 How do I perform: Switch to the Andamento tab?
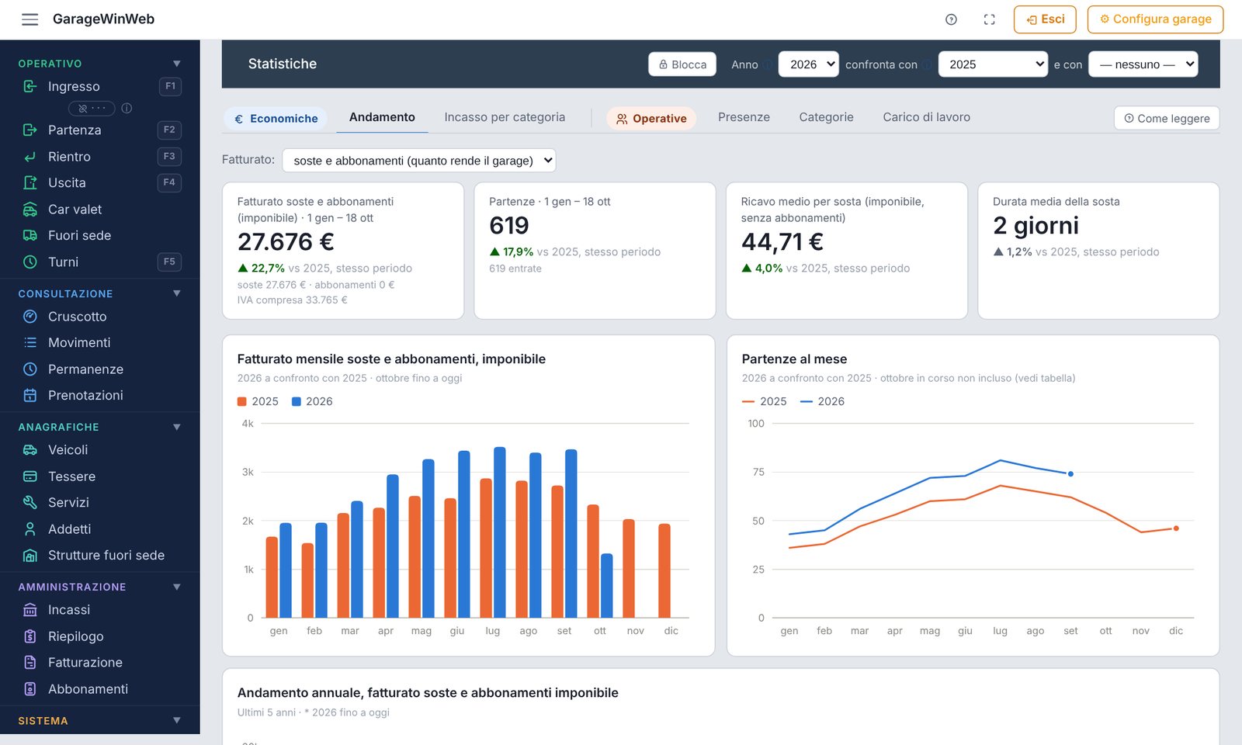(x=382, y=117)
